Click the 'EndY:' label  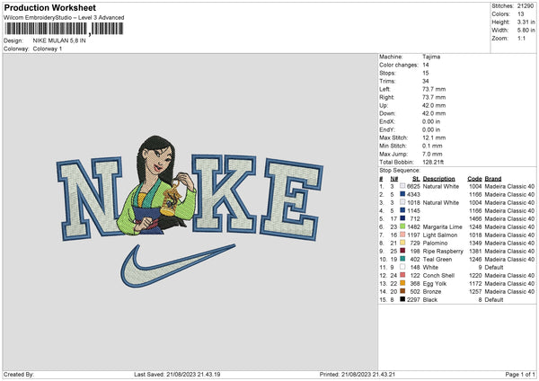386,129
